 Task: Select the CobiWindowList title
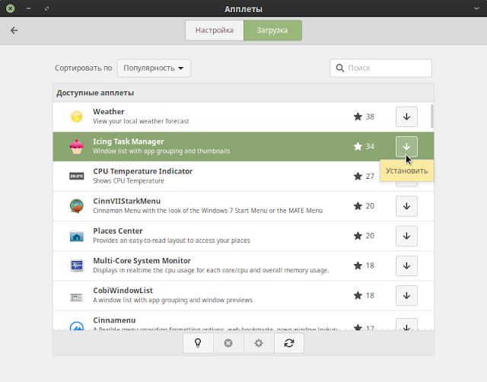(x=123, y=291)
